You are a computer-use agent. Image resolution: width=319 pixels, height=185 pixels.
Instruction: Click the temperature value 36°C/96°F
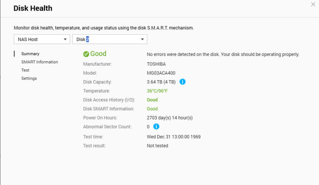point(157,91)
